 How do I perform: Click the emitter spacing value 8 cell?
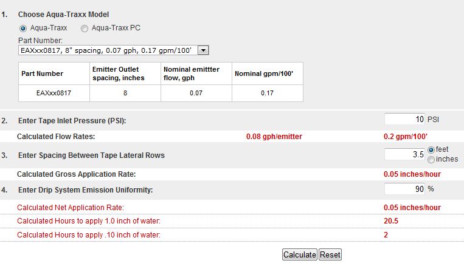pyautogui.click(x=125, y=93)
